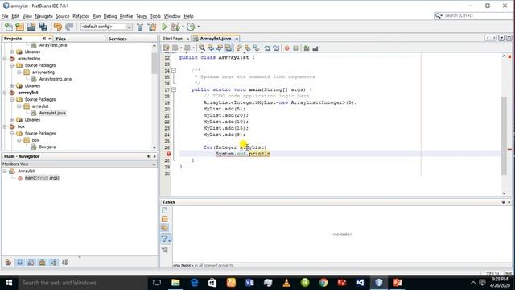Click the New File toolbar icon
The height and width of the screenshot is (290, 515).
(9, 27)
